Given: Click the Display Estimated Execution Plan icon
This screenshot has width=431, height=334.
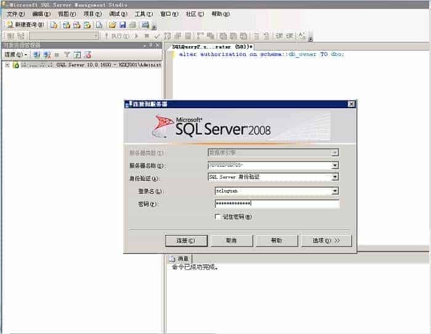Looking at the screenshot, I should pos(167,36).
